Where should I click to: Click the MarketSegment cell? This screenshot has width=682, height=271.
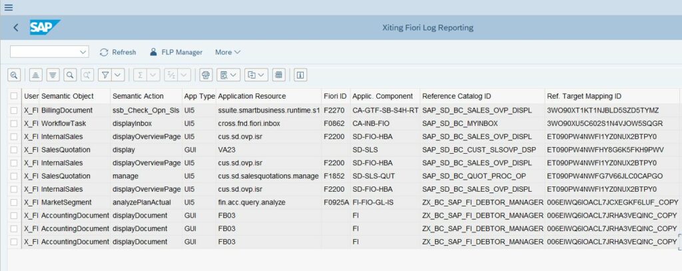tap(75, 202)
